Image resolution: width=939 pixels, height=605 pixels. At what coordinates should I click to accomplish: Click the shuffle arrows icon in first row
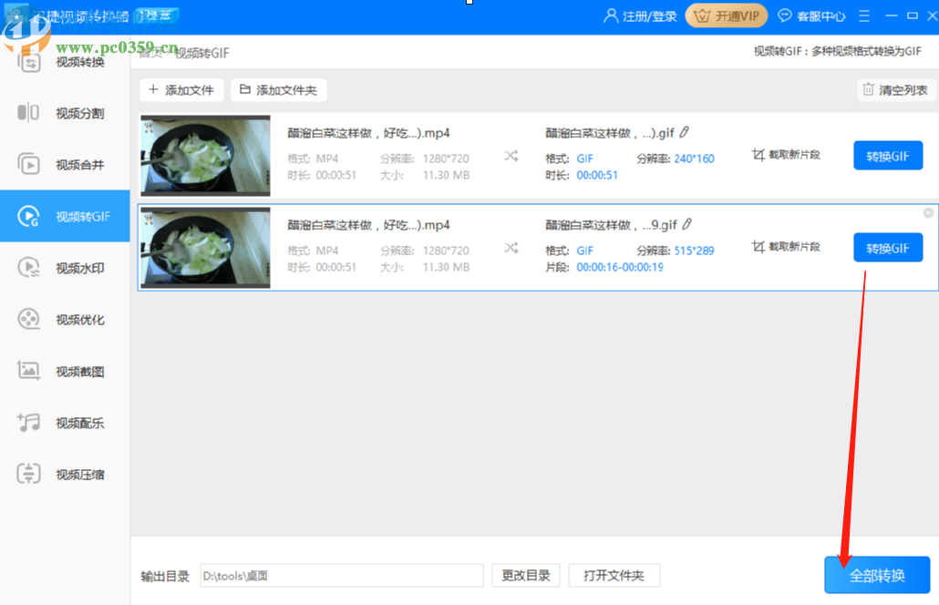click(511, 156)
